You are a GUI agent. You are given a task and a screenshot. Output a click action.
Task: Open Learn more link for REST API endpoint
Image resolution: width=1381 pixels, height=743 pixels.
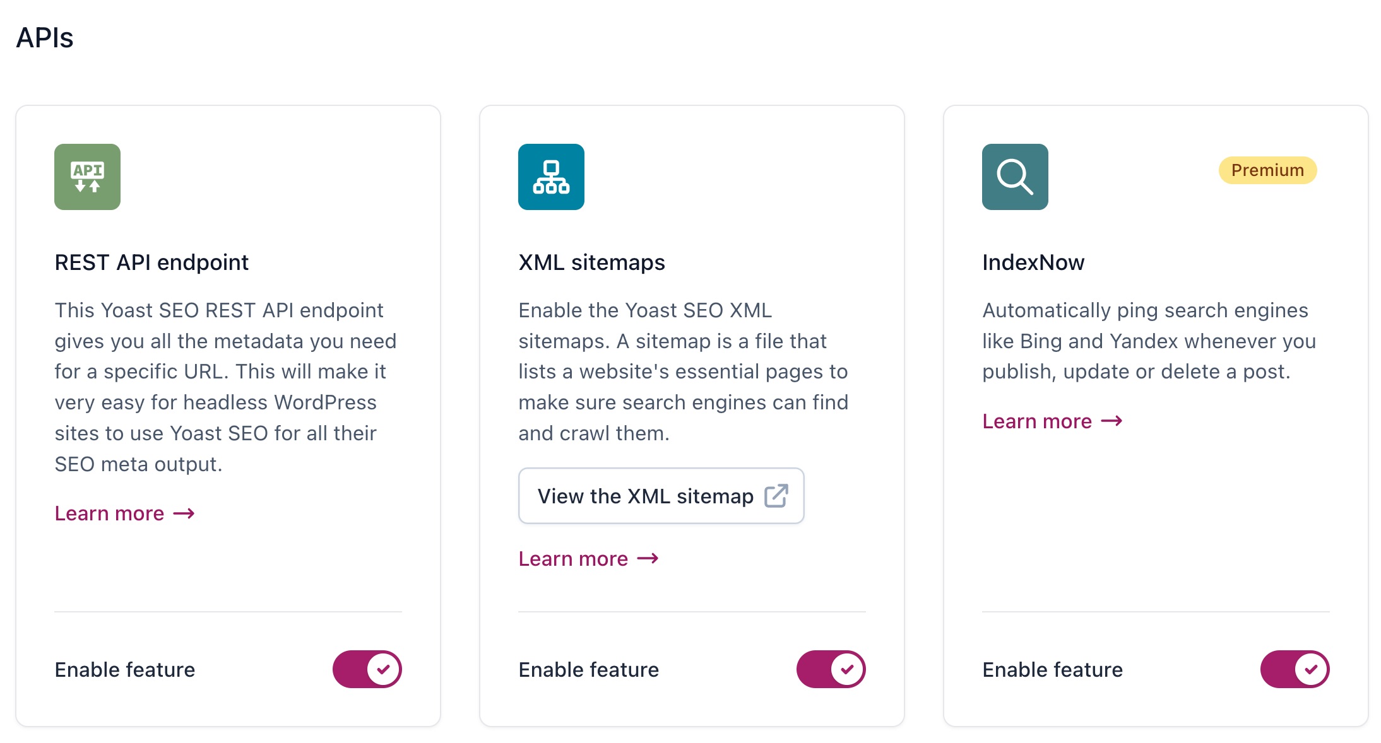[x=109, y=513]
